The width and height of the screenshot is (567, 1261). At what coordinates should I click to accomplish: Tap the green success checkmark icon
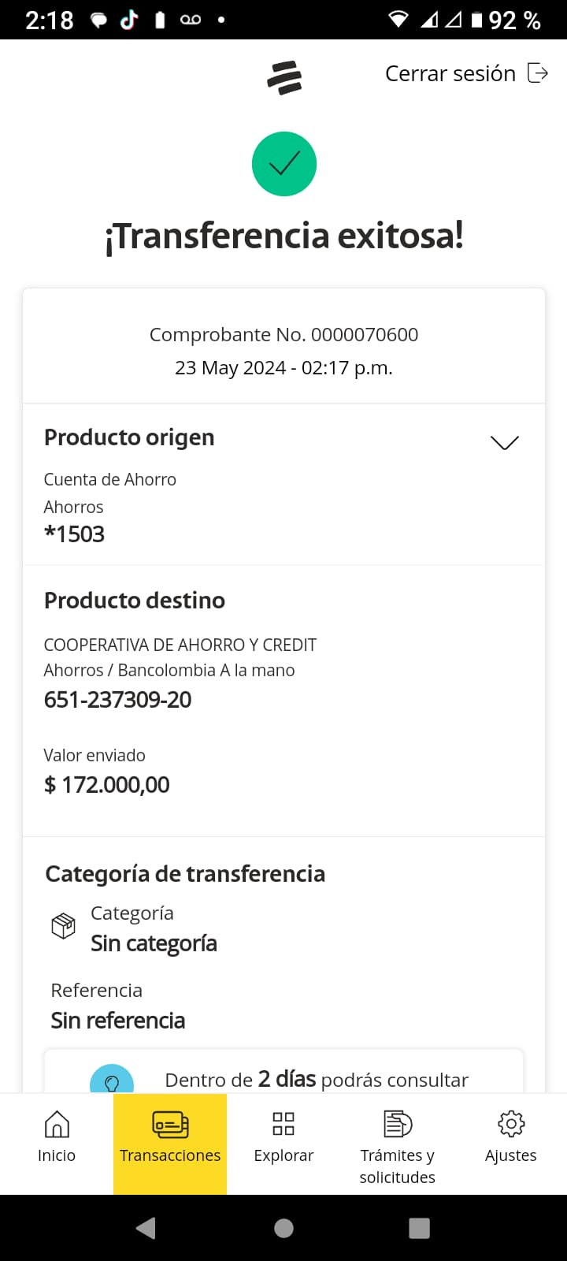pos(284,164)
